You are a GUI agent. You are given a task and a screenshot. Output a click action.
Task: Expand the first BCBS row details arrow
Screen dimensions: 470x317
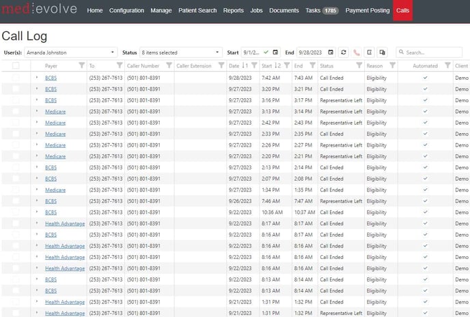click(x=37, y=78)
